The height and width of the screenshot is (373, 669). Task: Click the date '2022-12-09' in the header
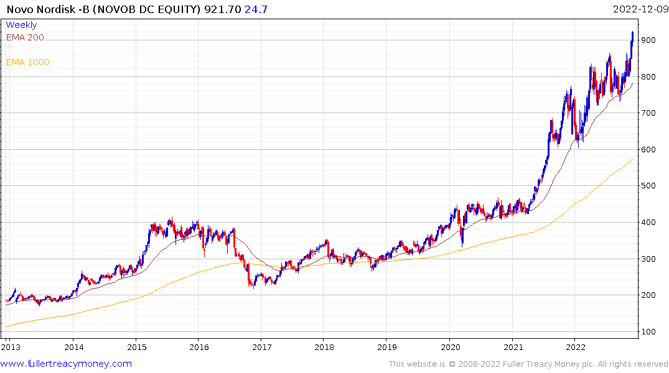click(640, 9)
